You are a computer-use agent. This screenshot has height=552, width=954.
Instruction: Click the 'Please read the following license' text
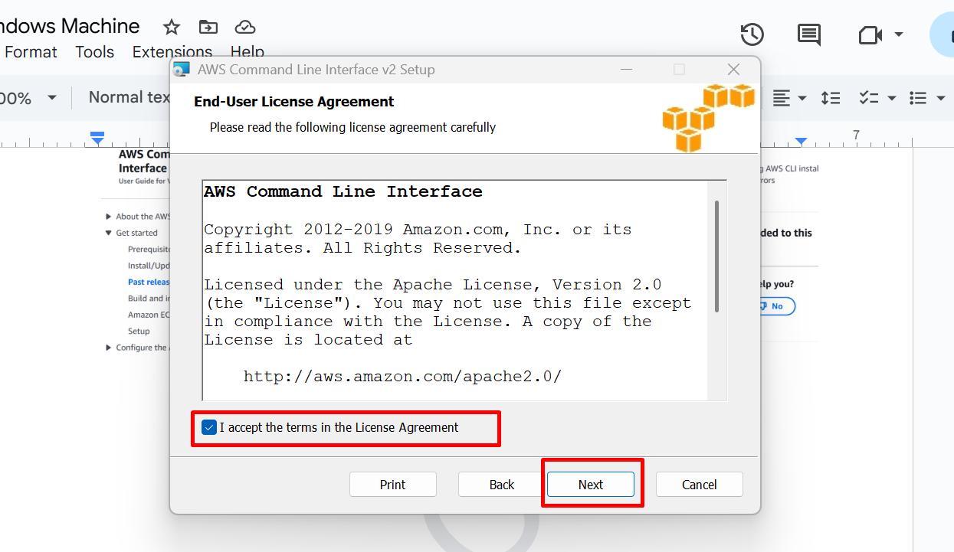(352, 127)
